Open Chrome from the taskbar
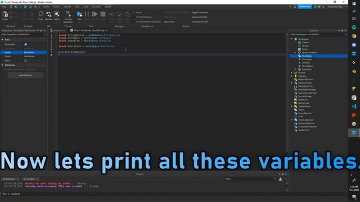Viewport: 360px width, 202px height. (x=354, y=36)
